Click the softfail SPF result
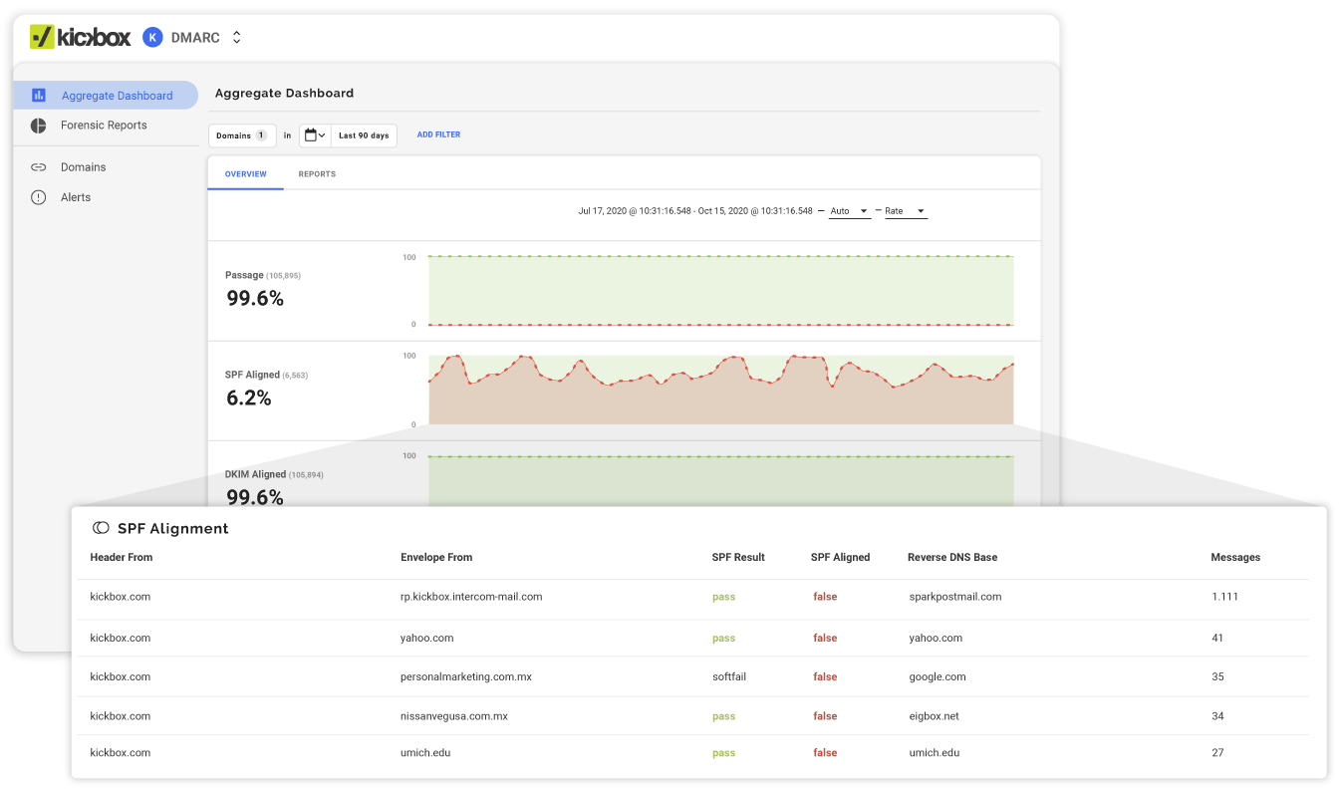The height and width of the screenshot is (791, 1342). (729, 676)
